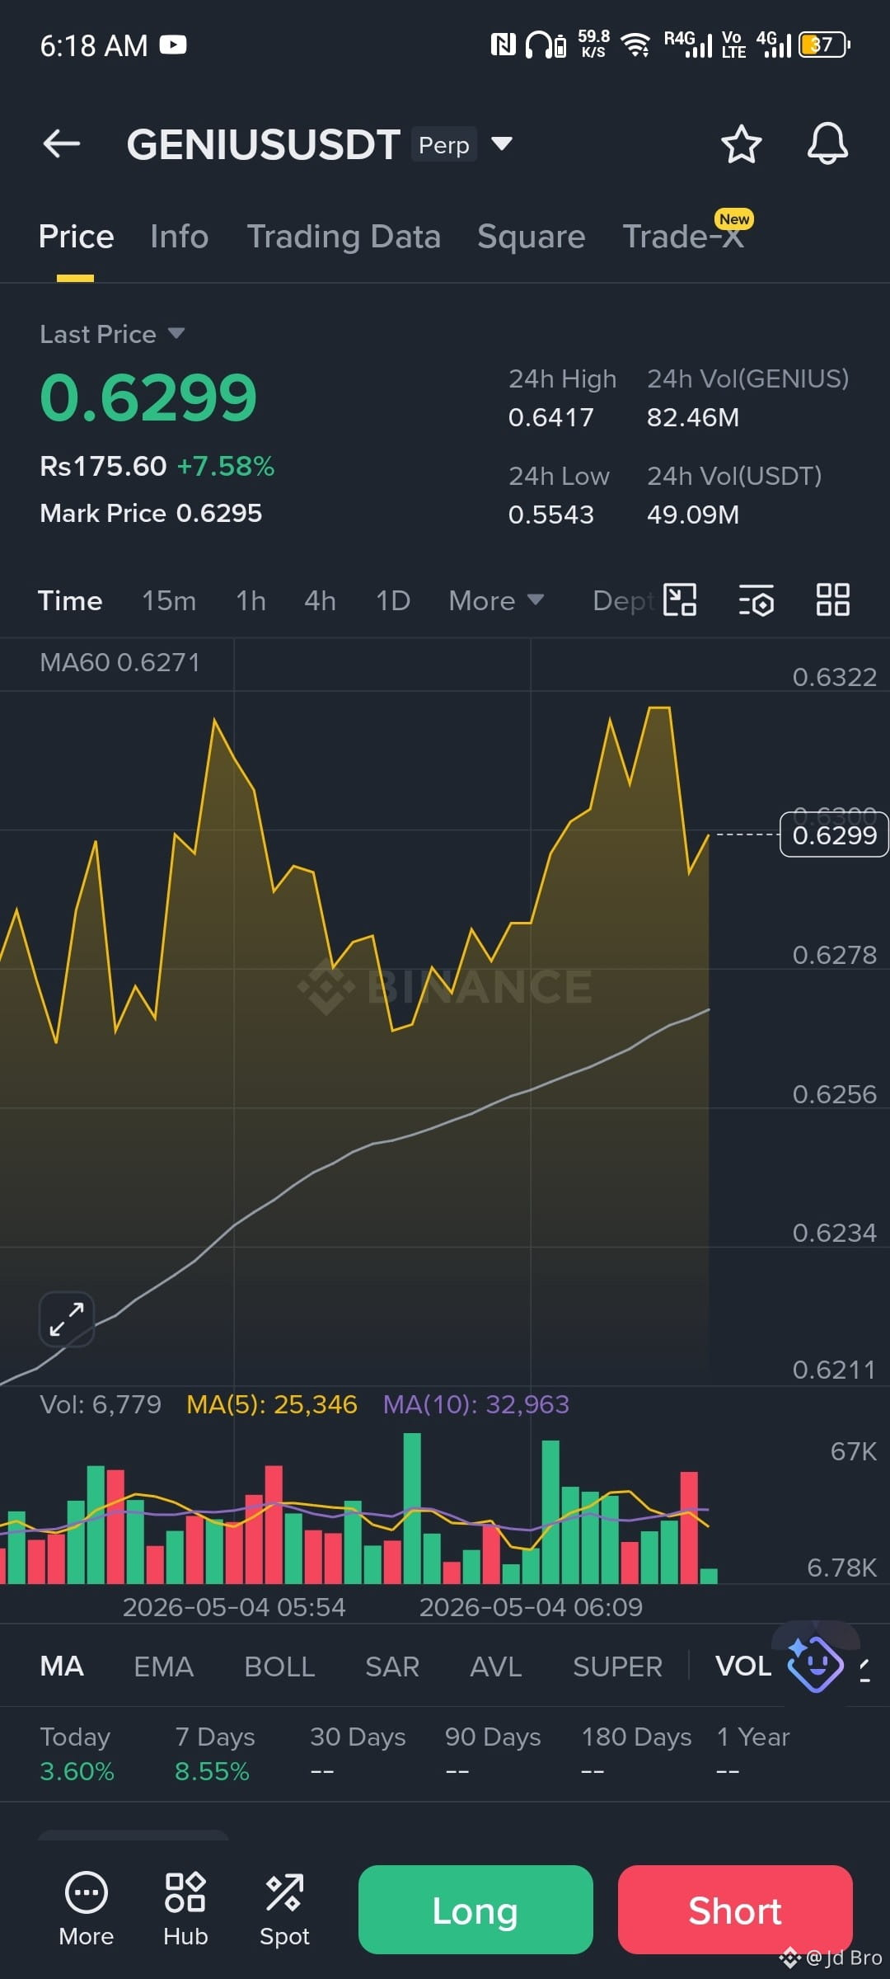Tap the 24h High value 0.6417
Viewport: 890px width, 1979px height.
[551, 417]
